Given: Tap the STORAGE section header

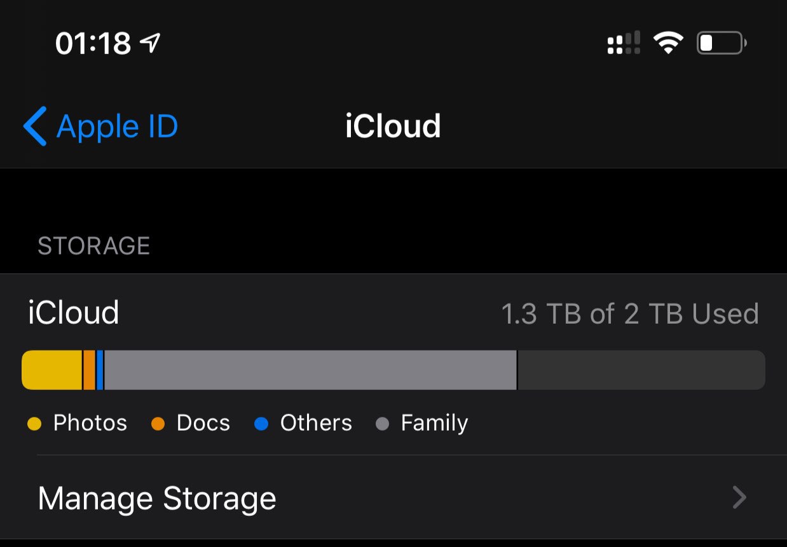Looking at the screenshot, I should [x=94, y=246].
